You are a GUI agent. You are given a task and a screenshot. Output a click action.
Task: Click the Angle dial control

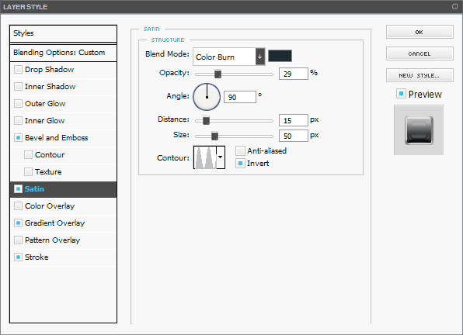207,97
